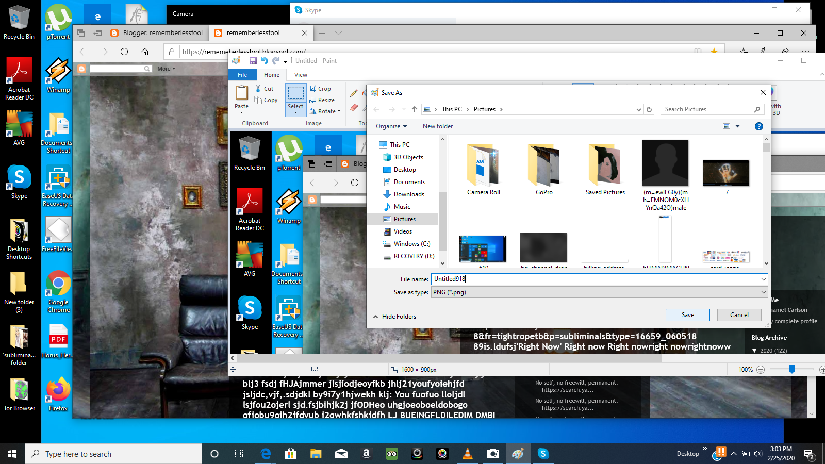Image resolution: width=825 pixels, height=464 pixels.
Task: Click the Undo arrow in Paint's title bar
Action: [265, 61]
